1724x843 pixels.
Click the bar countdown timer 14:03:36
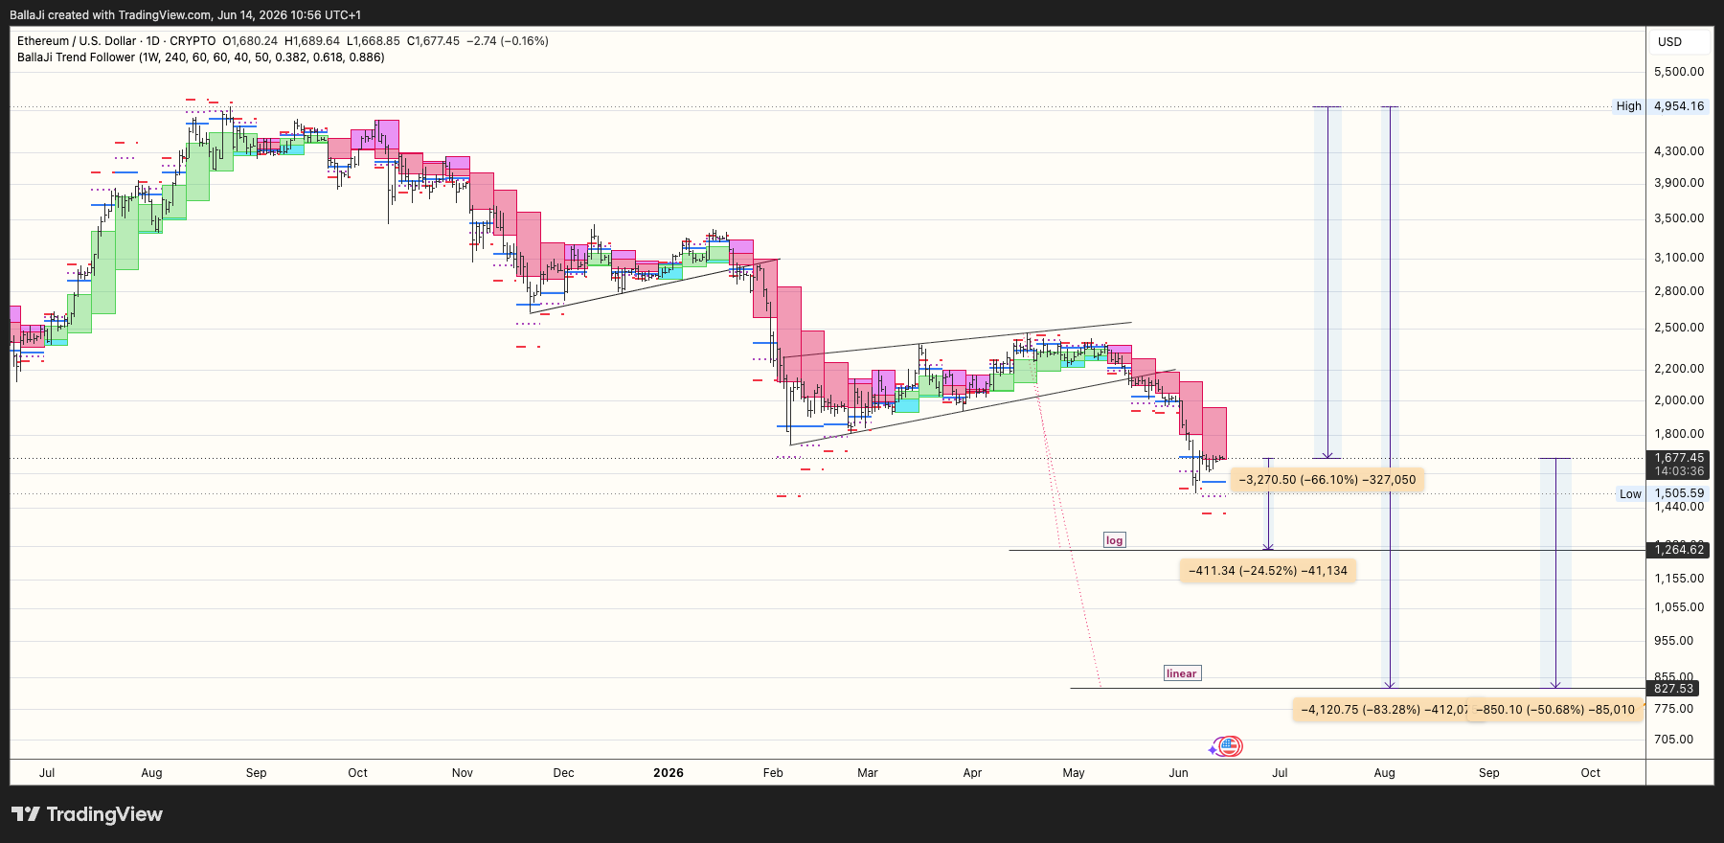[x=1679, y=471]
